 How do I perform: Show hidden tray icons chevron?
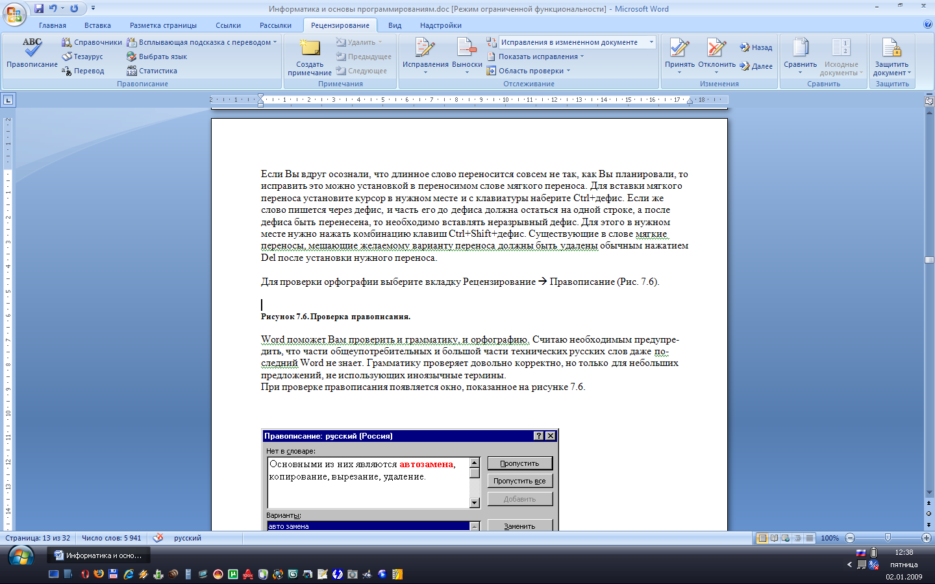point(849,565)
